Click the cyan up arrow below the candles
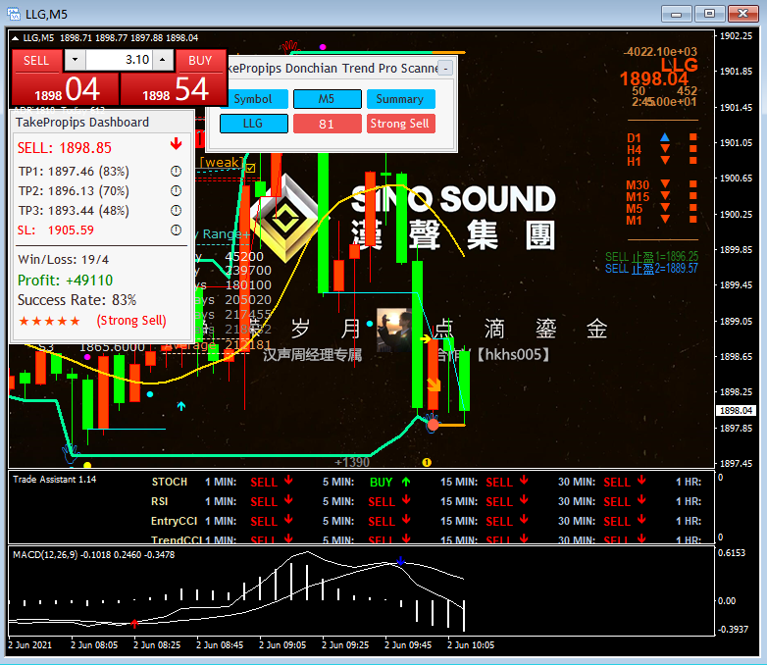The height and width of the screenshot is (665, 767). click(x=181, y=406)
